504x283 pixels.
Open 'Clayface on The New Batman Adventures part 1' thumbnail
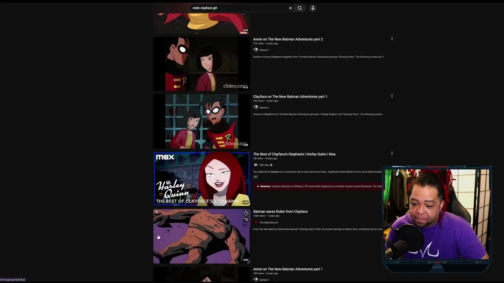[201, 121]
